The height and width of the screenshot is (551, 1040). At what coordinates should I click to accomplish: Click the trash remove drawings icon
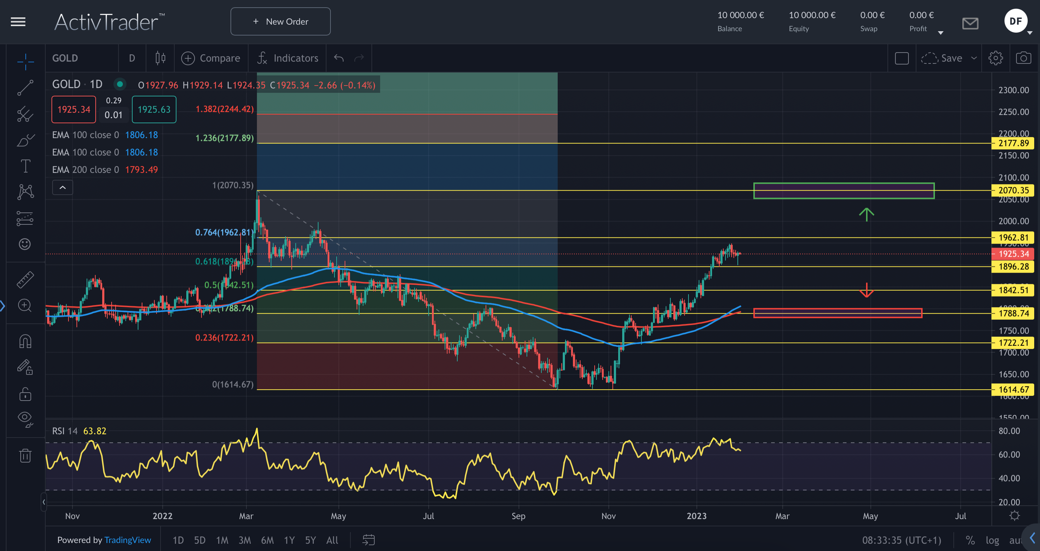tap(25, 456)
